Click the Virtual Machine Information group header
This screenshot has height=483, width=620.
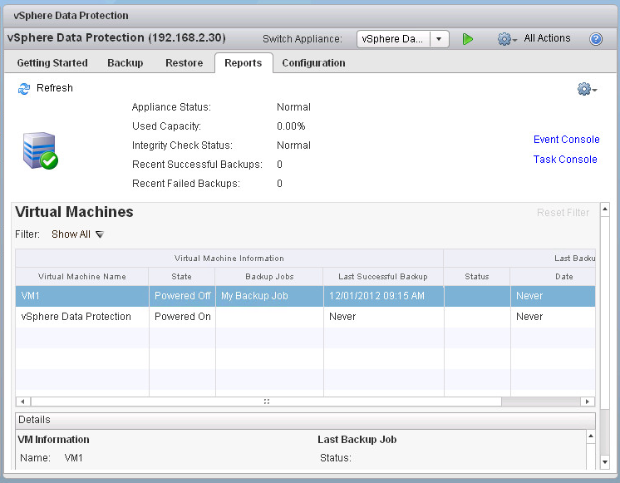click(229, 259)
